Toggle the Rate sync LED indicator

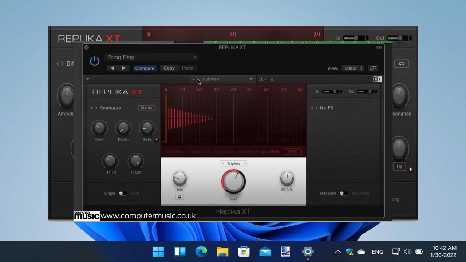[157, 139]
